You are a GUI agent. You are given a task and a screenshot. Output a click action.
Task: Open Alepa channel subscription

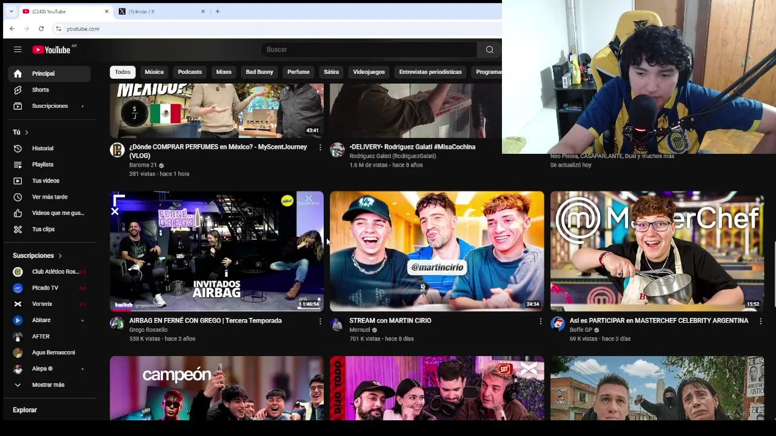click(x=49, y=368)
